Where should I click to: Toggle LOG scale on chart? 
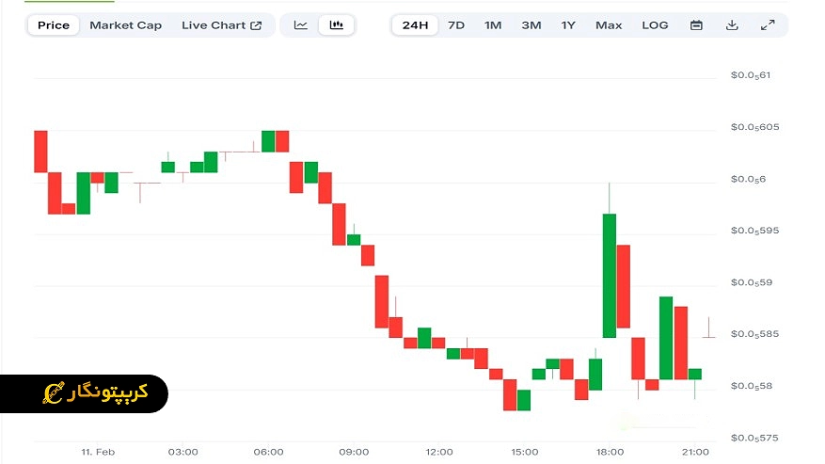pos(655,25)
